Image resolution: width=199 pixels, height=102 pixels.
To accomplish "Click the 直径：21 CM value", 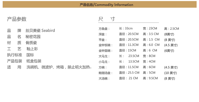I will (128, 78).
